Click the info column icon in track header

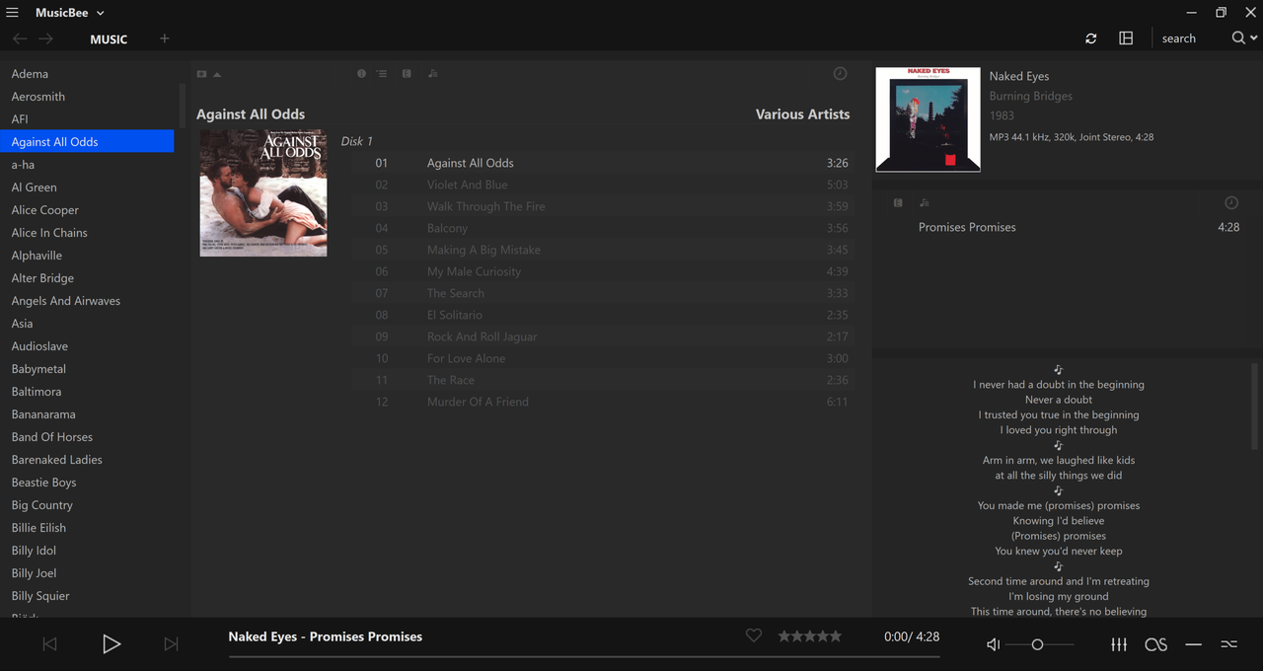361,74
